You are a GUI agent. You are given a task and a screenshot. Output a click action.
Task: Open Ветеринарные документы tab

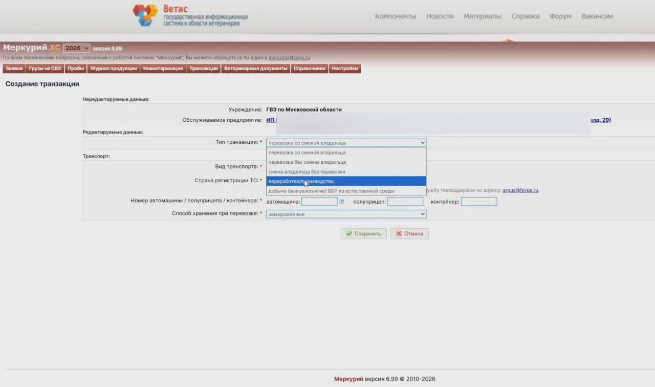pos(256,69)
